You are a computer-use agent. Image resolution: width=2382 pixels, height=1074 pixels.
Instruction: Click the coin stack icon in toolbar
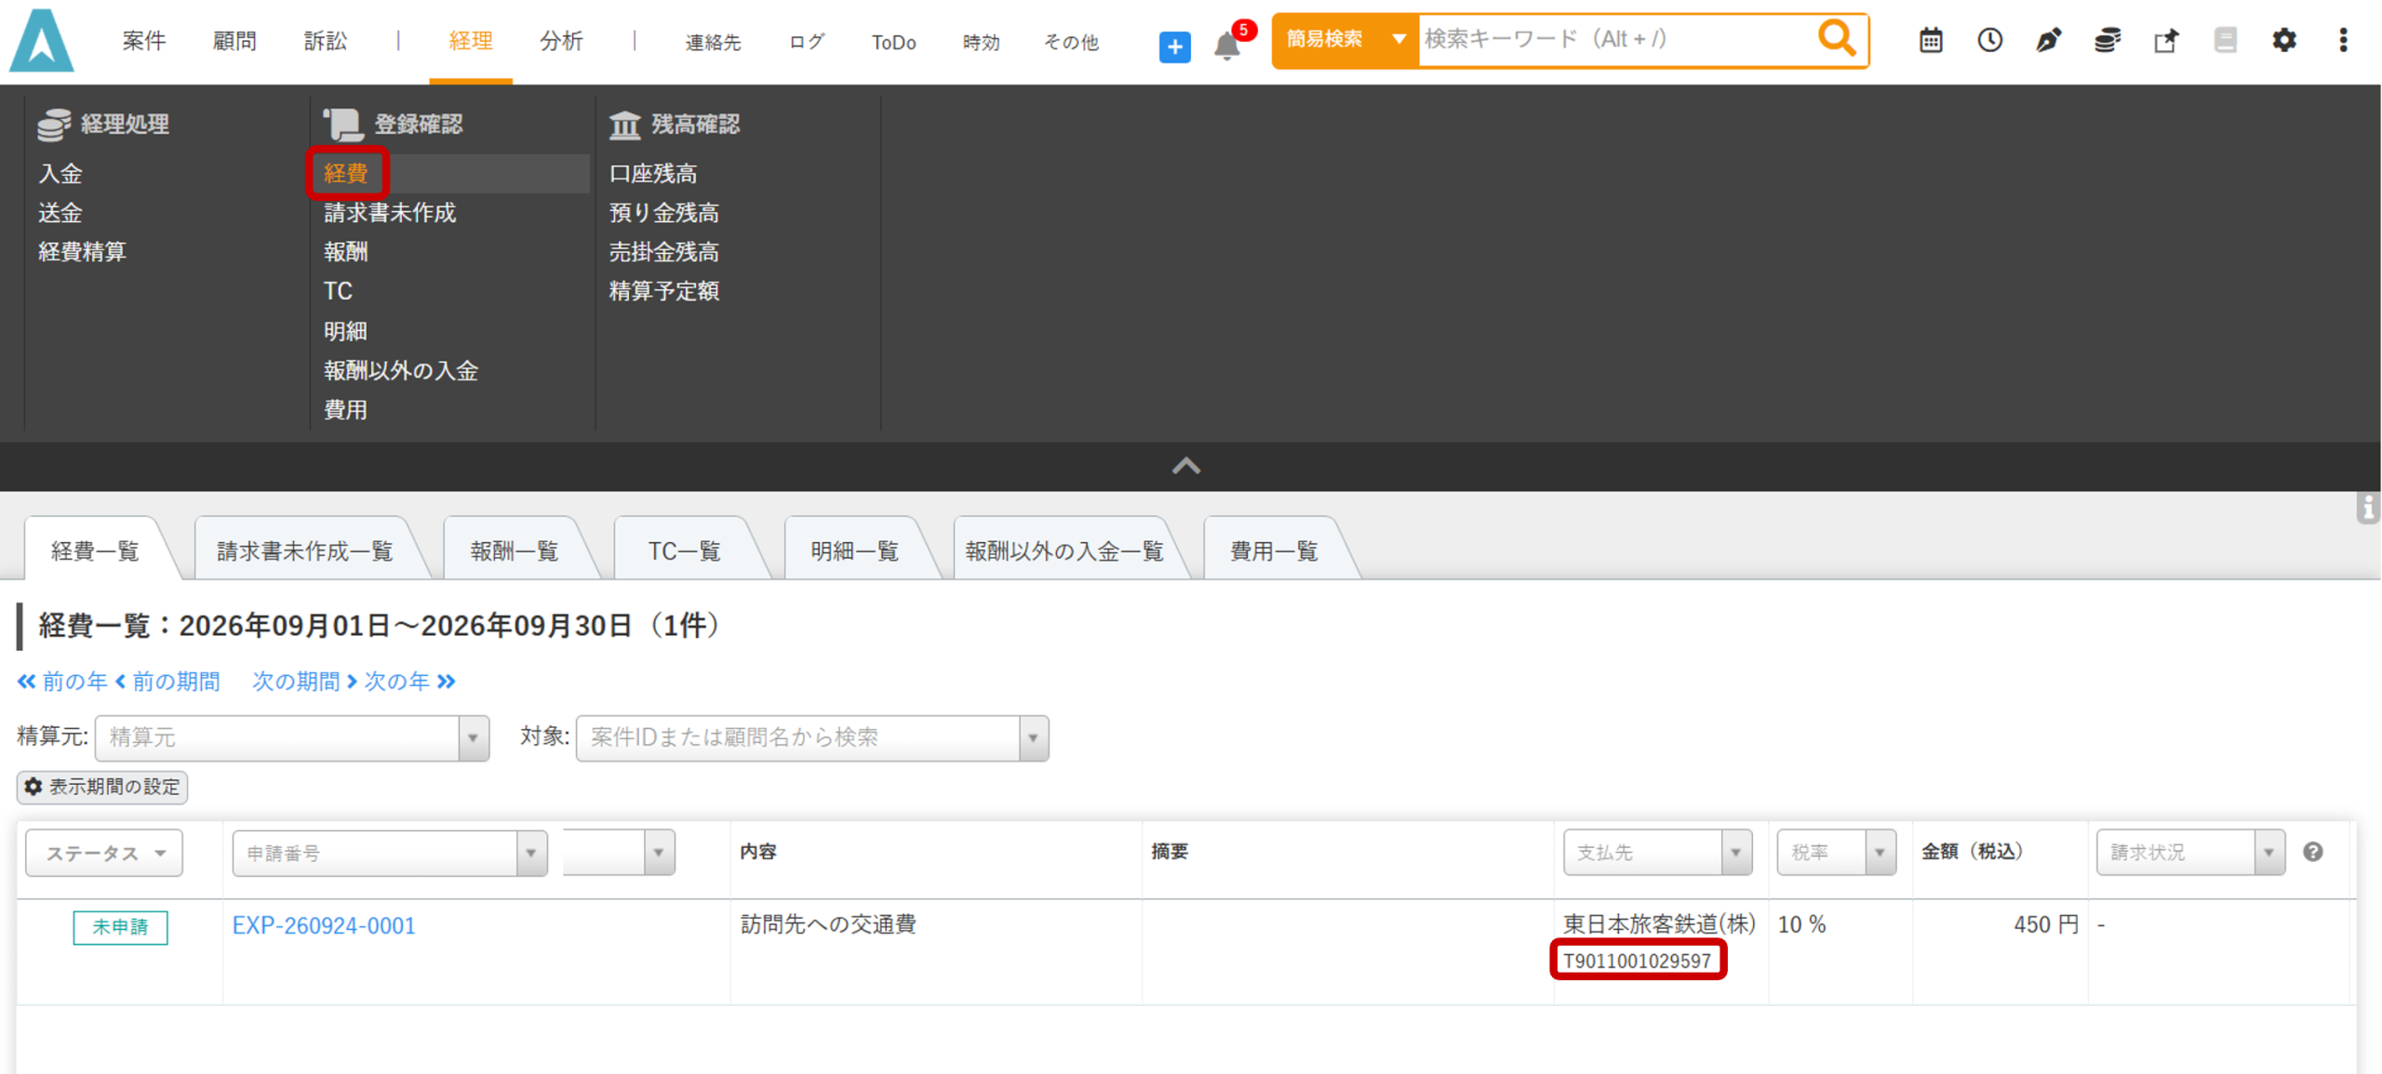pos(2107,40)
